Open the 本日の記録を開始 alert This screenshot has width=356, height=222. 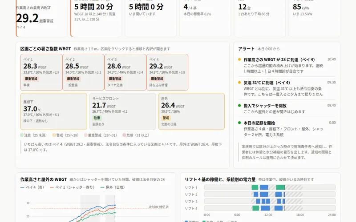pyautogui.click(x=287, y=129)
